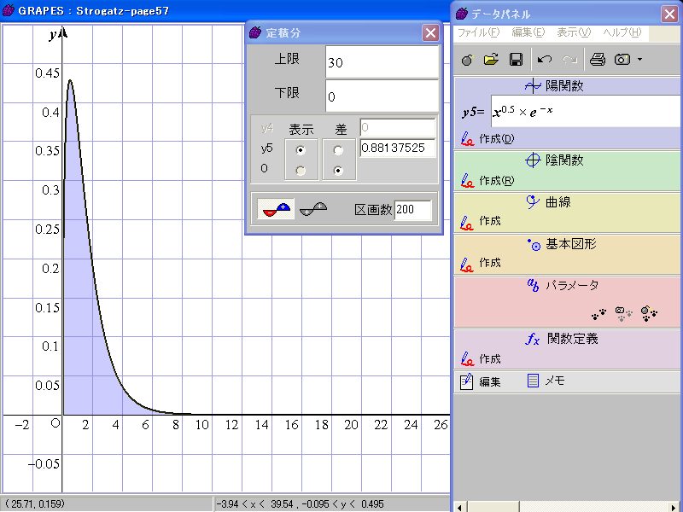This screenshot has height=512, width=683.
Task: Open the ファイル(F) menu
Action: click(477, 32)
